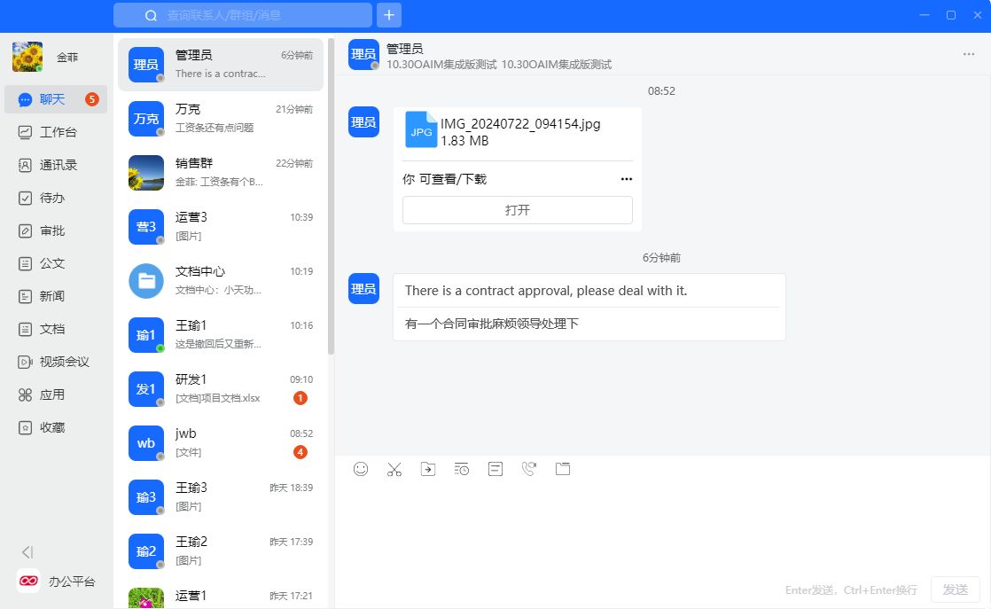
Task: Open the 待办 to-do list
Action: pyautogui.click(x=51, y=198)
